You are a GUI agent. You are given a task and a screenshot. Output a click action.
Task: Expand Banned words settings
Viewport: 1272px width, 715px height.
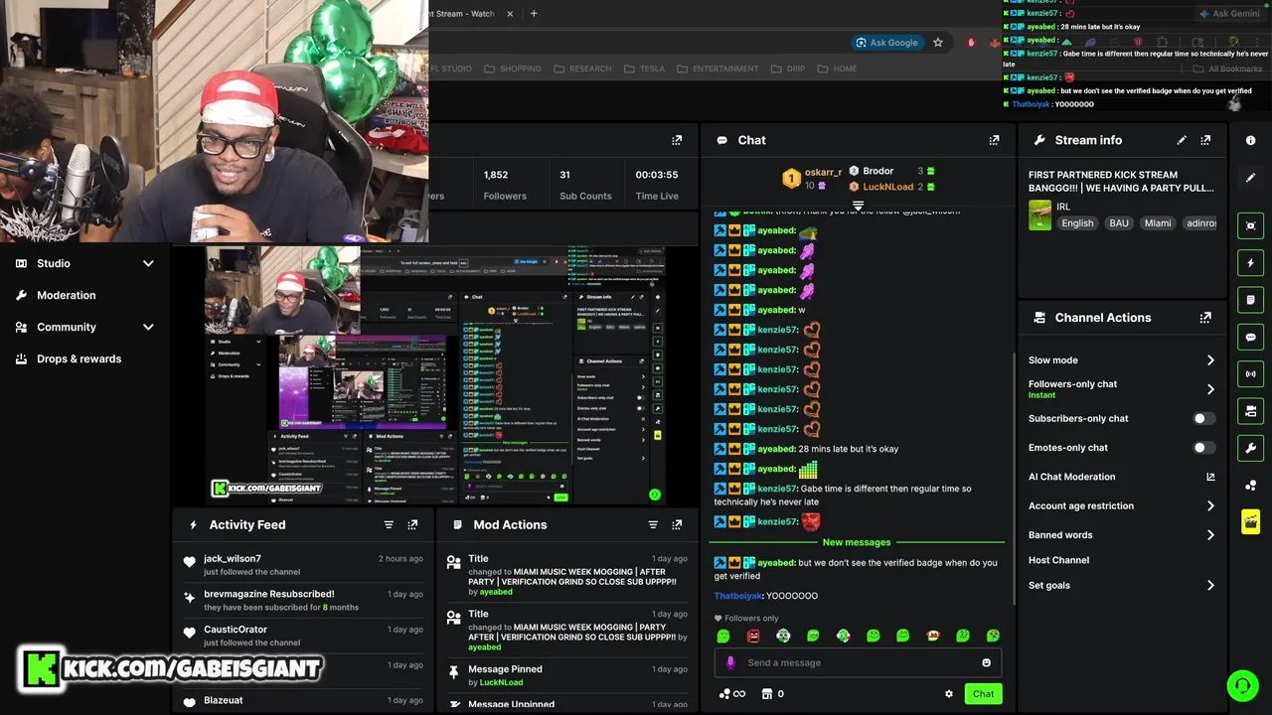1210,535
